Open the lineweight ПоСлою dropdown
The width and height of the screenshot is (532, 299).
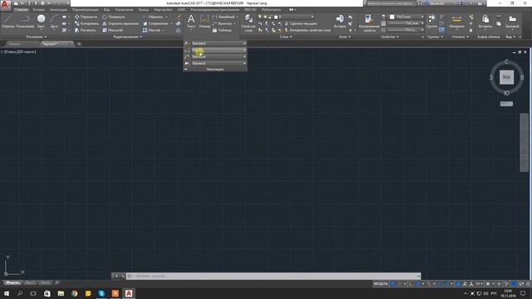406,23
